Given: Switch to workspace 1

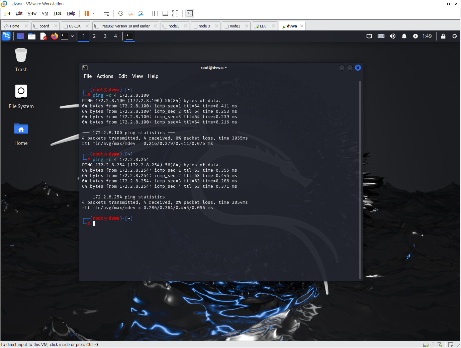Looking at the screenshot, I should (84, 36).
